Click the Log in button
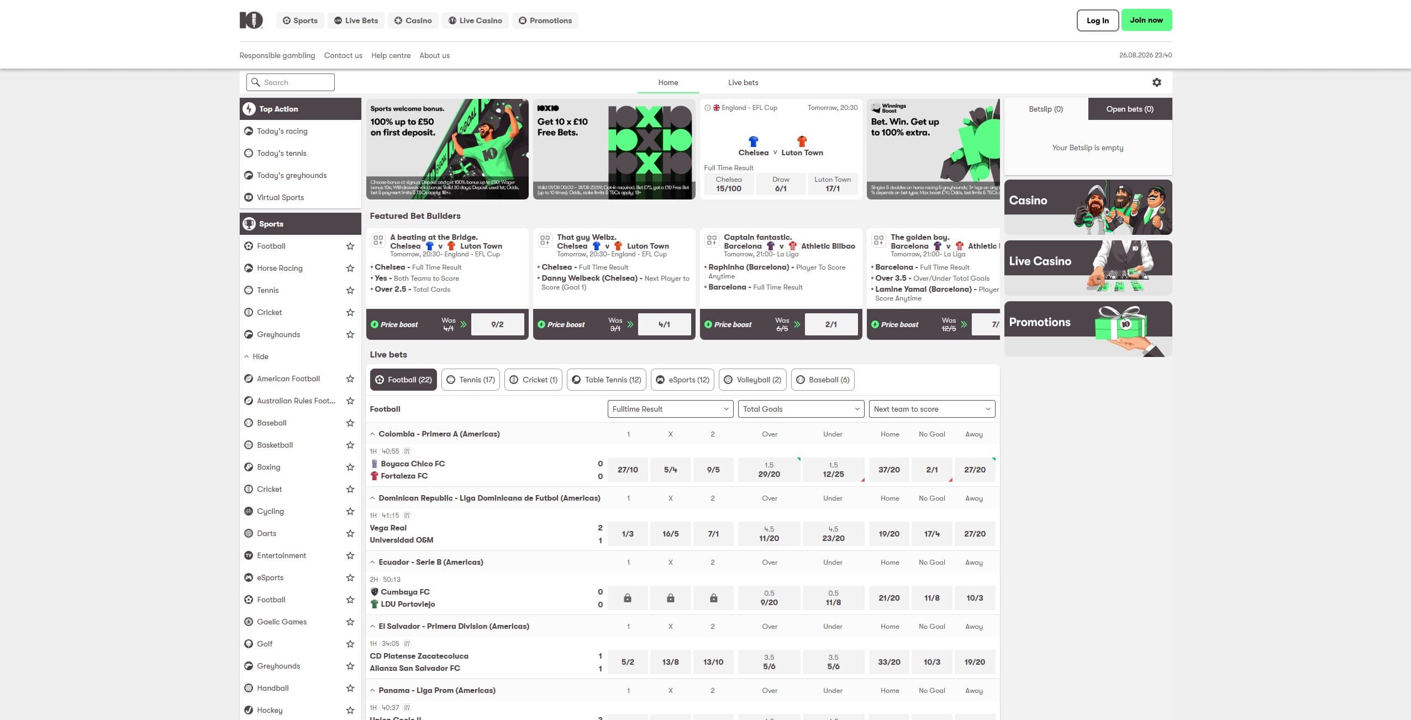1411x720 pixels. (x=1097, y=20)
